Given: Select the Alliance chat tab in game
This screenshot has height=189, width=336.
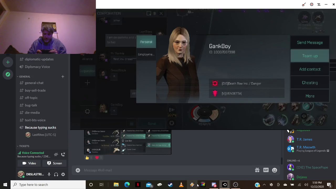Looking at the screenshot, I should pos(87,59).
